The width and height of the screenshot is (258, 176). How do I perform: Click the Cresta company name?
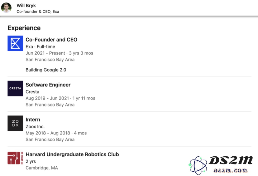(32, 92)
